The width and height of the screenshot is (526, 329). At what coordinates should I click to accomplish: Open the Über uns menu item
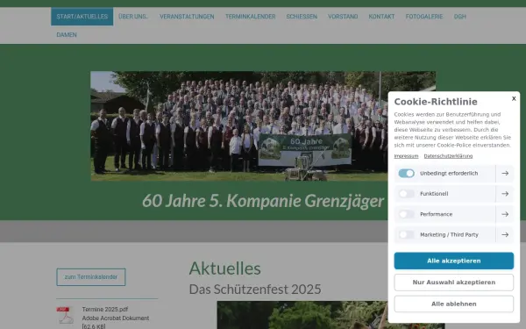point(133,17)
